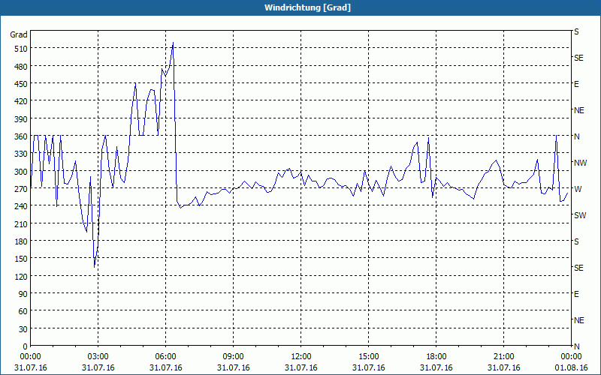The height and width of the screenshot is (375, 601).
Task: Click the 31.07.16 date under 12:00
Action: [x=301, y=367]
